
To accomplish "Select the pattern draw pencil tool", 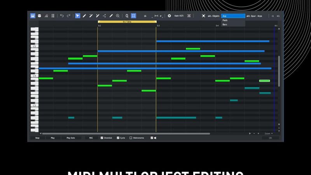I will click(x=98, y=16).
